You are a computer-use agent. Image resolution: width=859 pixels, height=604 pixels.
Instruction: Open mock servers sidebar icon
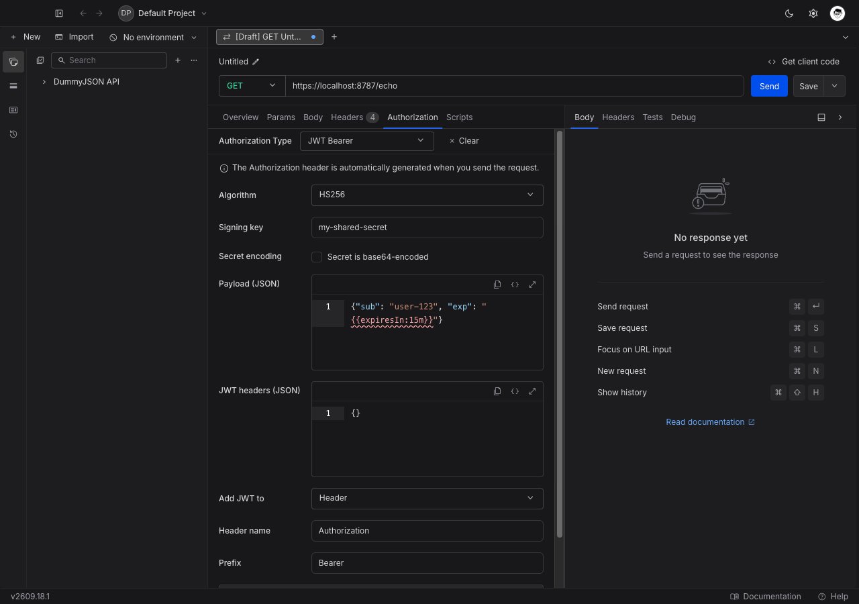click(13, 110)
